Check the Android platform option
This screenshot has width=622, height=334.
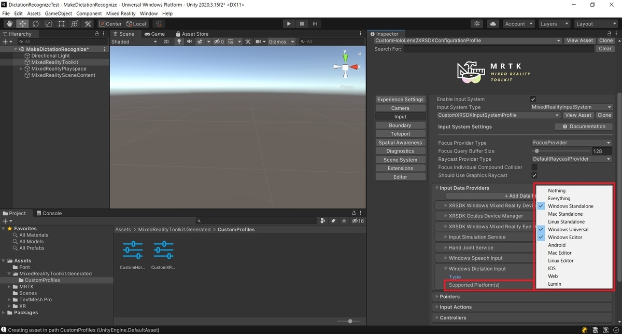575,245
